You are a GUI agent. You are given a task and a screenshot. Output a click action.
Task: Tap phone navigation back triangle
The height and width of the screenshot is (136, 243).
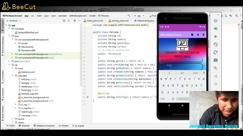[x=169, y=106]
